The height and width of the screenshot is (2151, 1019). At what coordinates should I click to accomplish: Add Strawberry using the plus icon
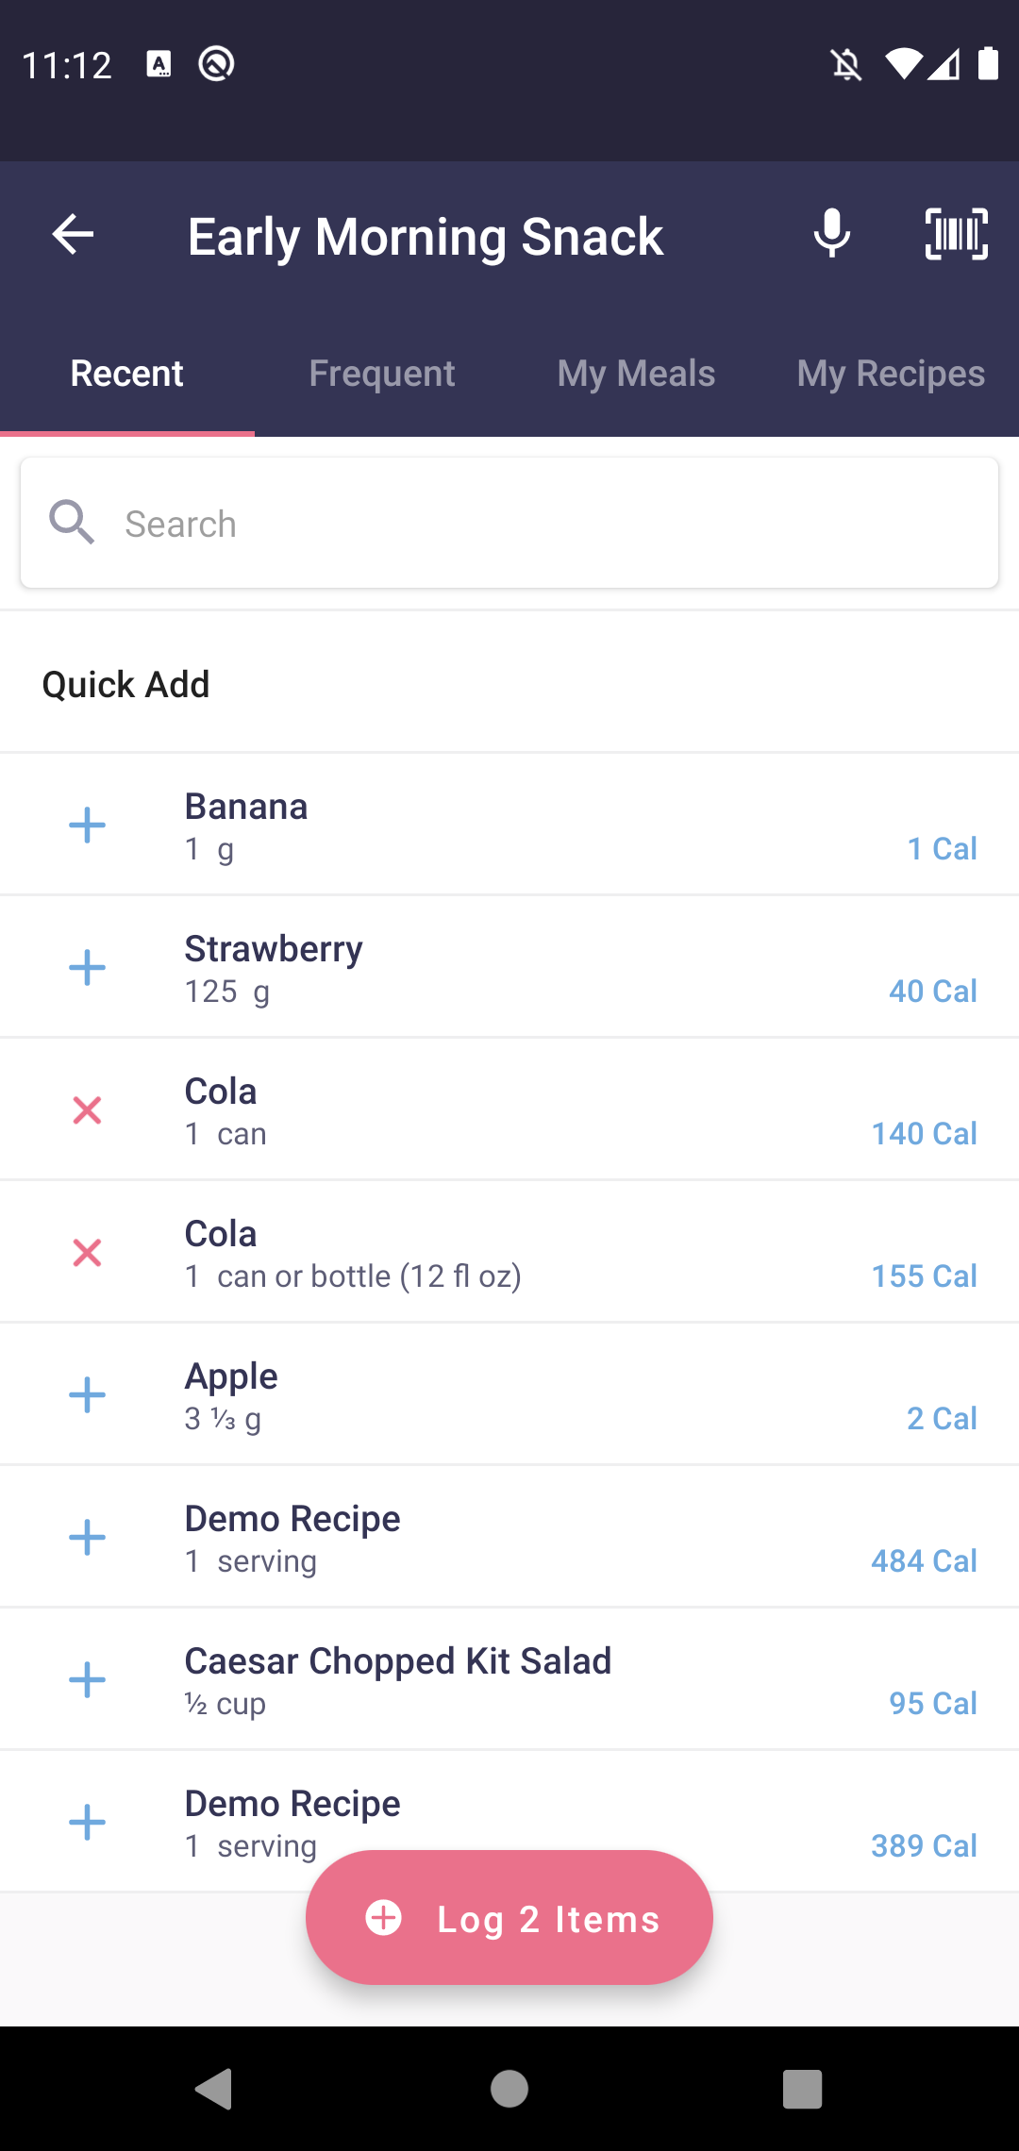tap(87, 968)
